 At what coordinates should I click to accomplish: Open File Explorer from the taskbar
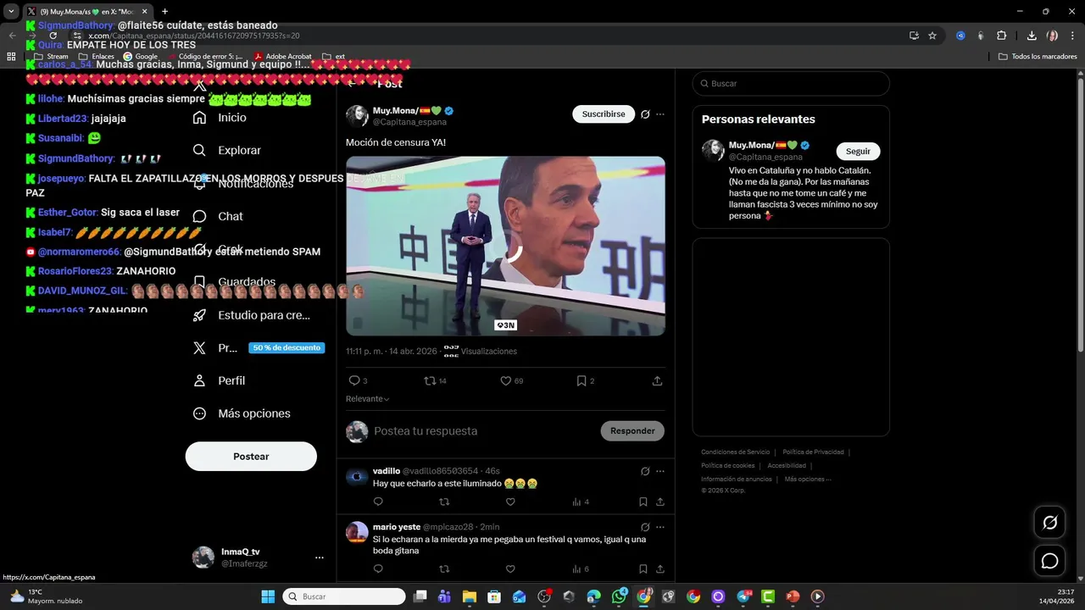[x=469, y=596]
